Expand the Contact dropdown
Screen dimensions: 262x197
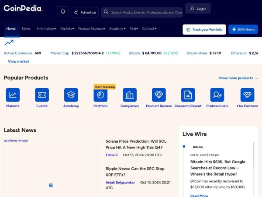point(149,28)
